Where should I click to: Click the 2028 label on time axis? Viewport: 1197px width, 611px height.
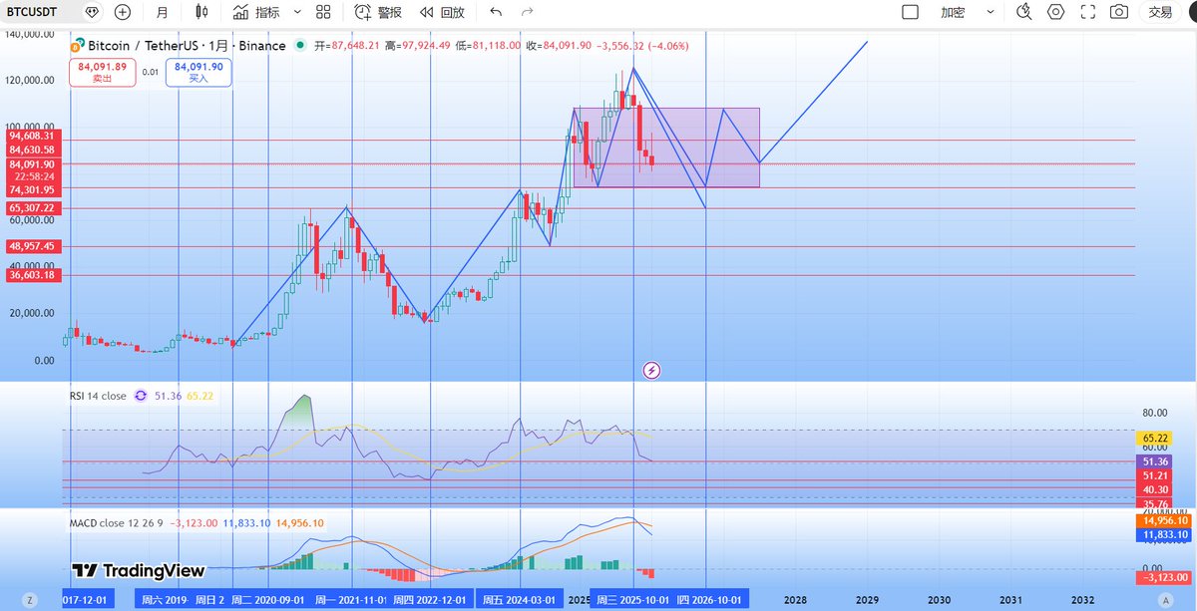tap(795, 600)
